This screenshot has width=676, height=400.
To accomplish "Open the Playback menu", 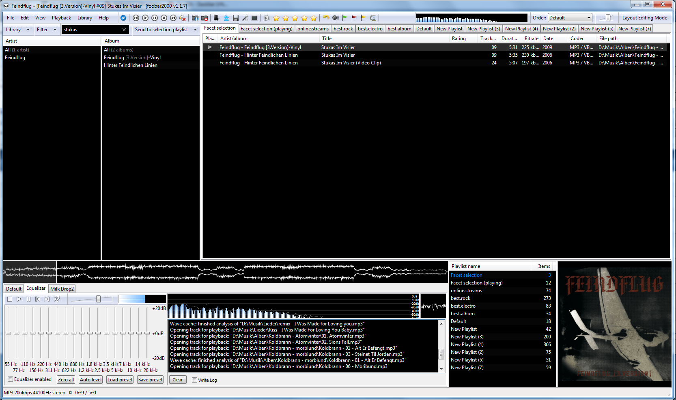I will coord(61,18).
